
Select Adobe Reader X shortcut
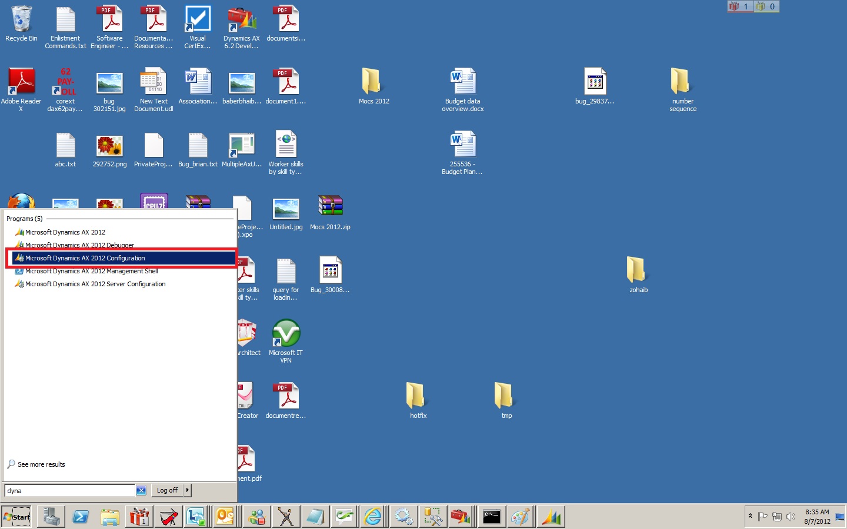[x=21, y=90]
